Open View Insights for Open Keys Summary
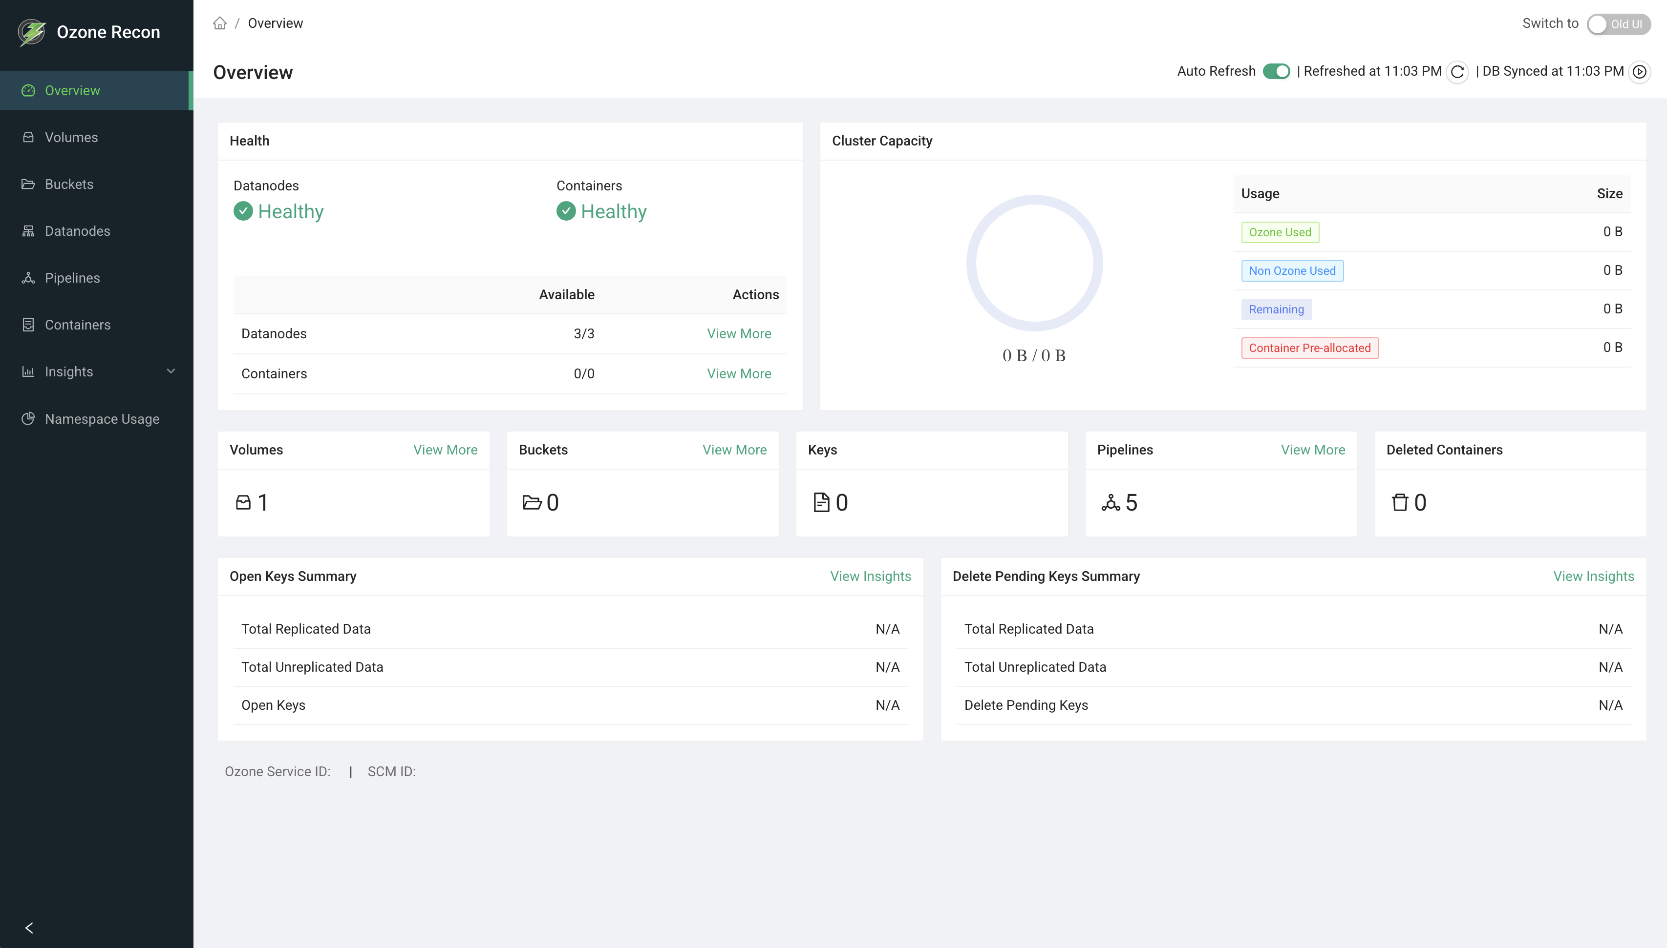The image size is (1667, 948). (x=870, y=576)
